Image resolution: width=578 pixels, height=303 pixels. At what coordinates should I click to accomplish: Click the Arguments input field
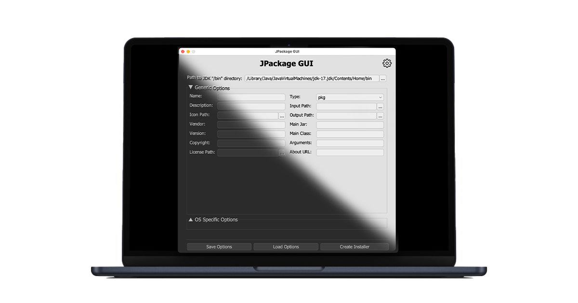pos(350,143)
